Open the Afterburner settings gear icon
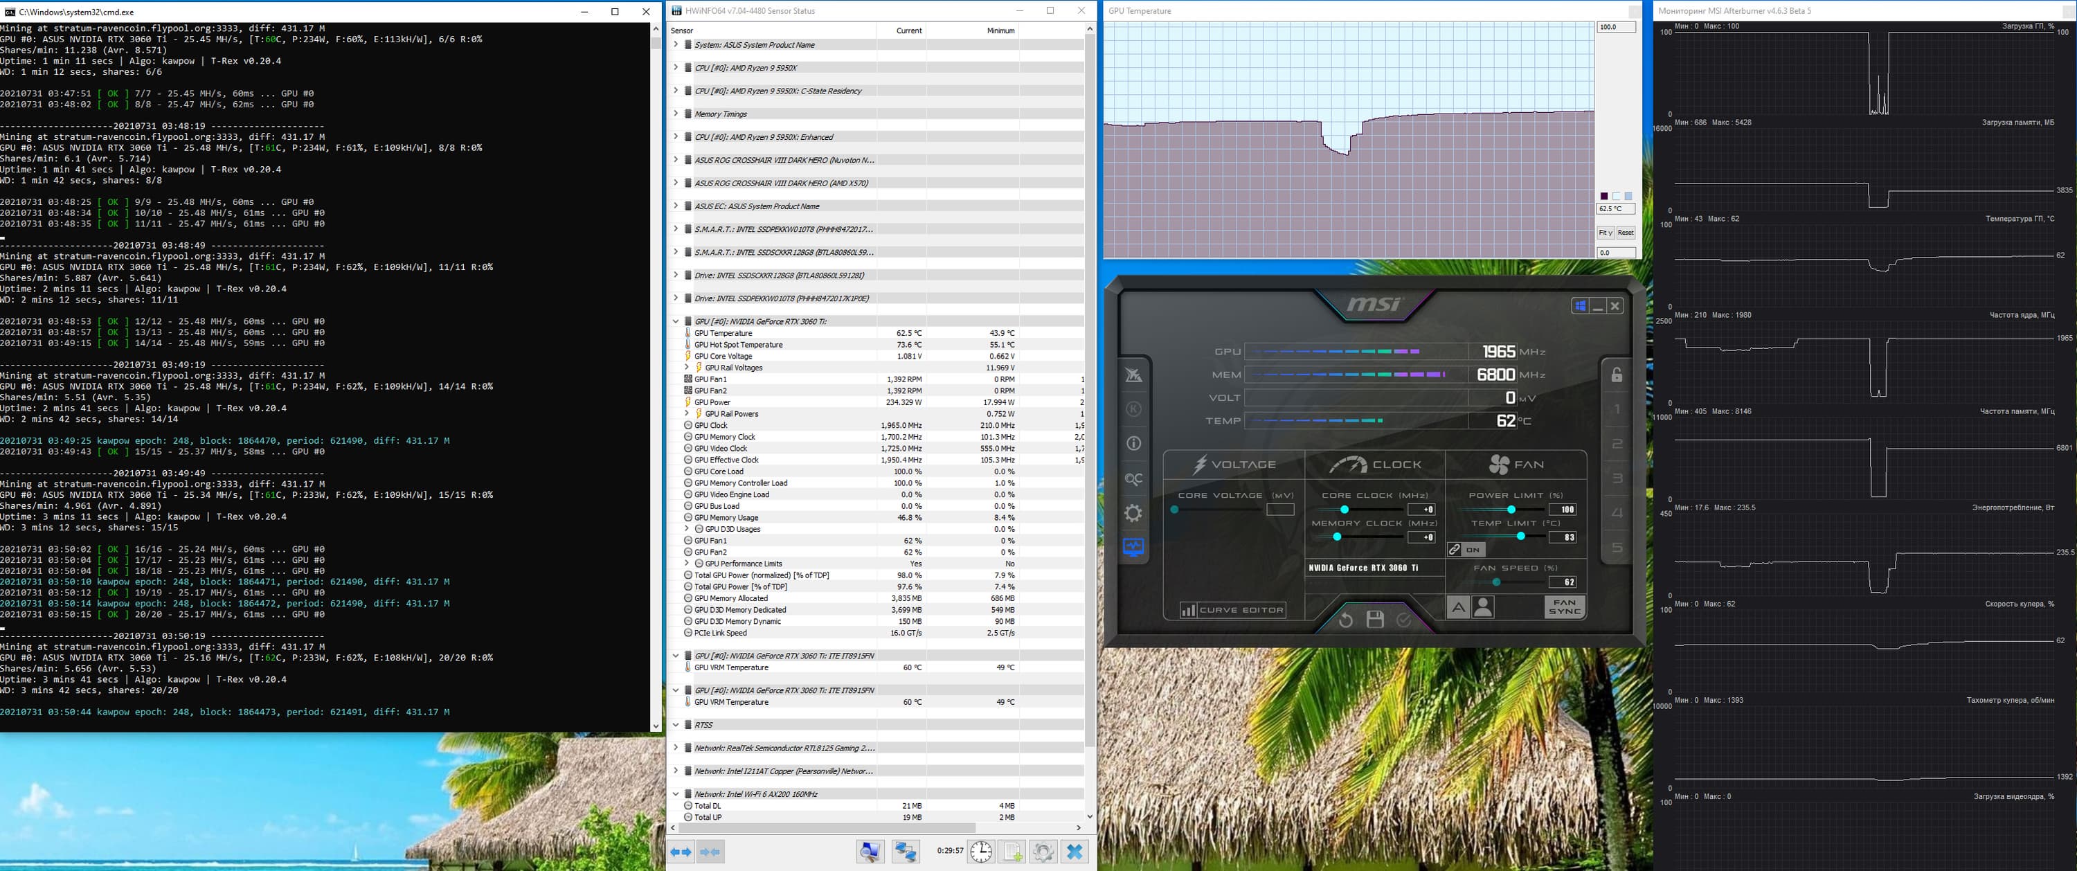Screen dimensions: 2077x871 pos(1133,513)
